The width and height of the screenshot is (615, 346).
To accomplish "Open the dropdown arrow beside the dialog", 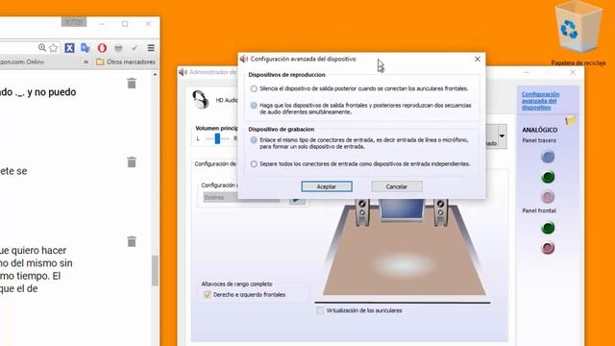I will coord(502,136).
